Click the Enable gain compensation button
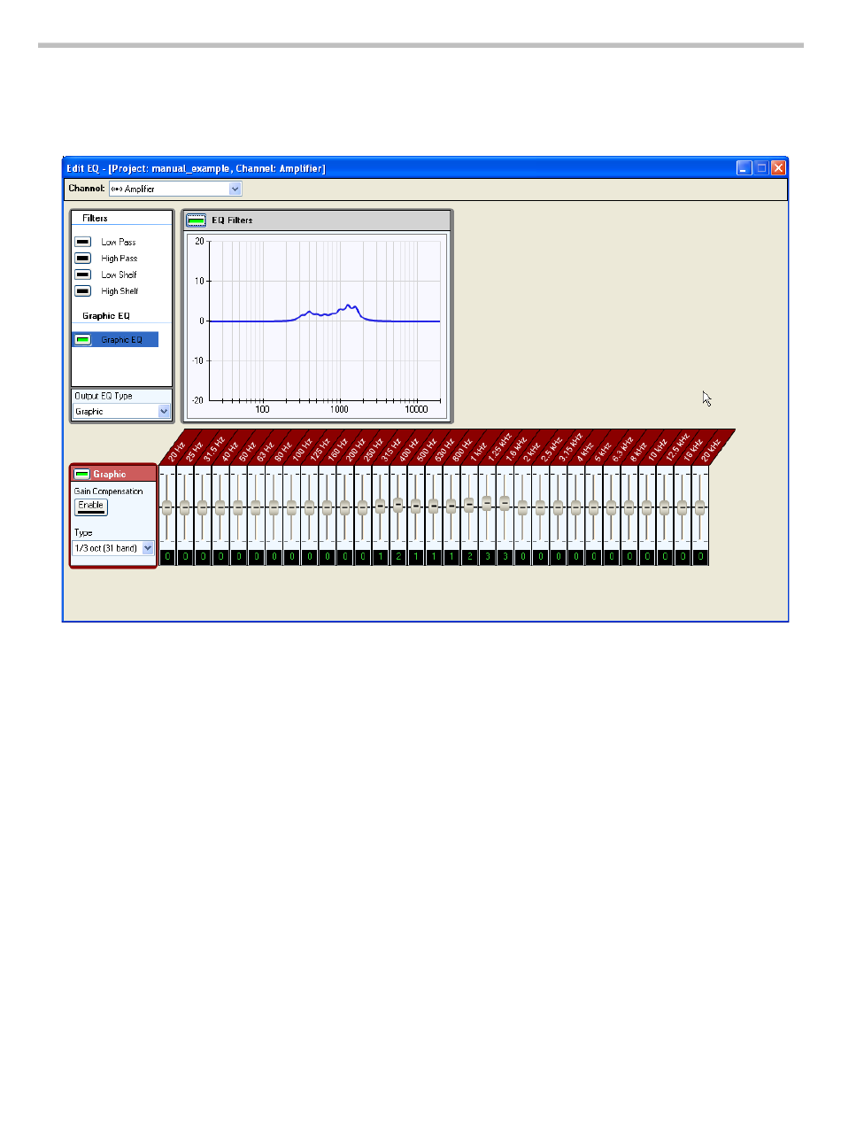The height and width of the screenshot is (1137, 841). pyautogui.click(x=90, y=507)
